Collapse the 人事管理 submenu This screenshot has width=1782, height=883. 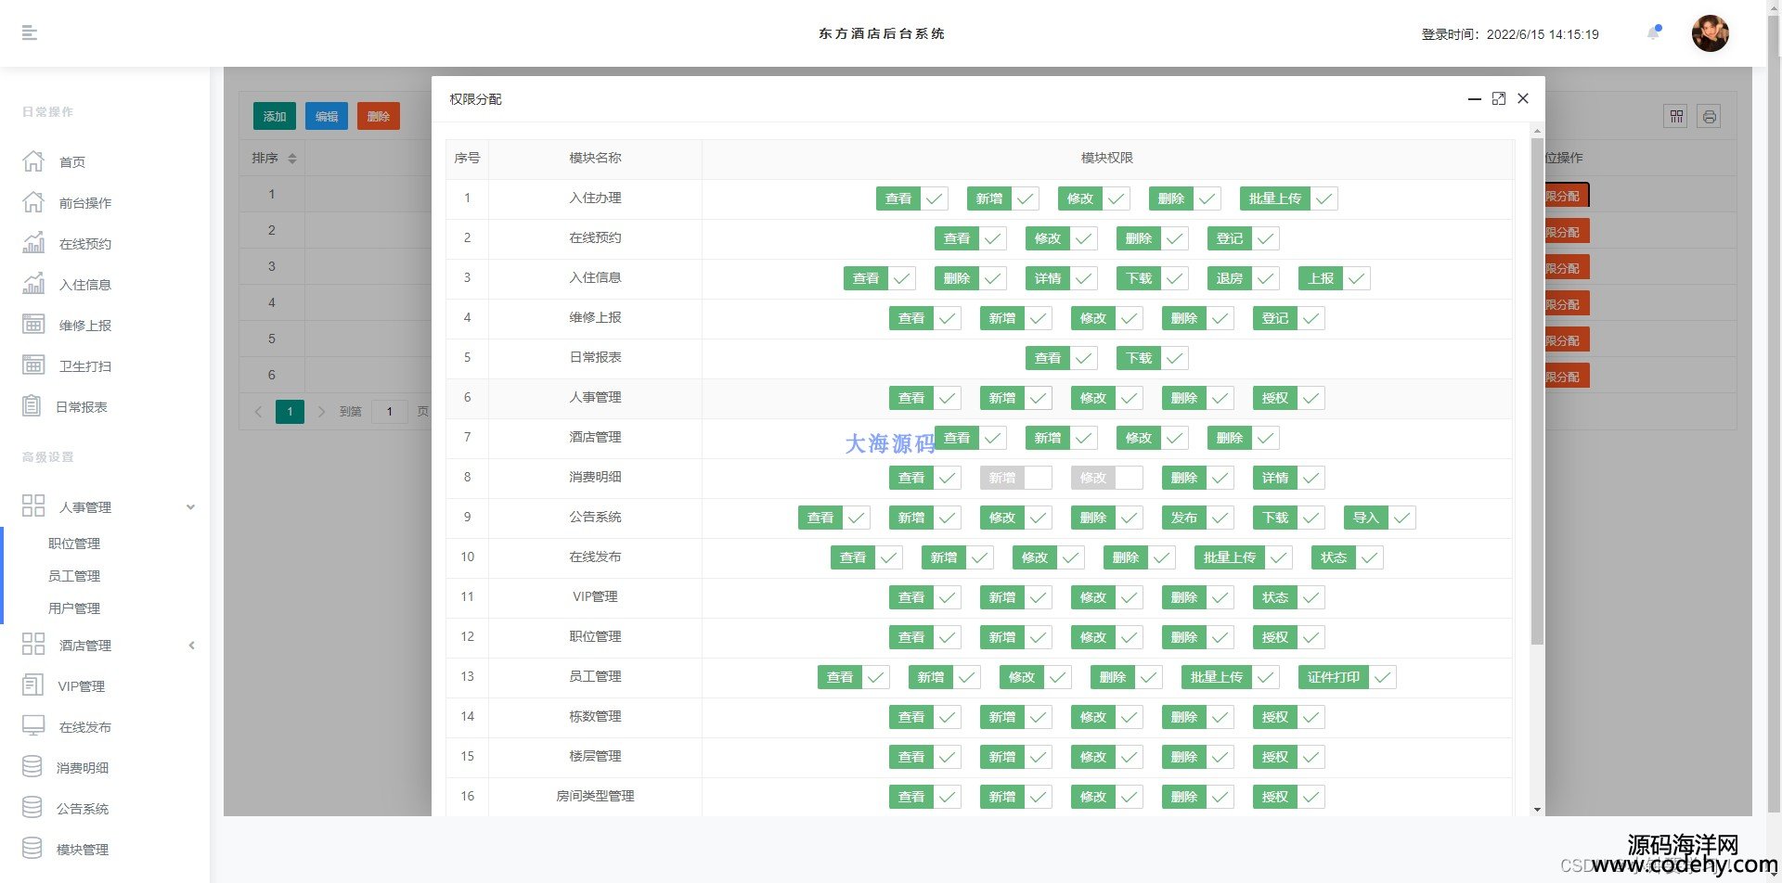tap(190, 507)
